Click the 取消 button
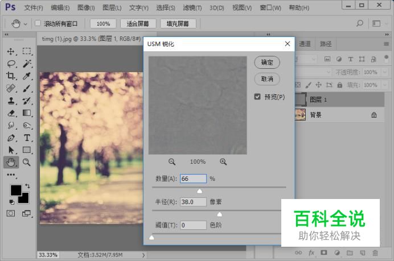The image size is (394, 261). pos(267,79)
